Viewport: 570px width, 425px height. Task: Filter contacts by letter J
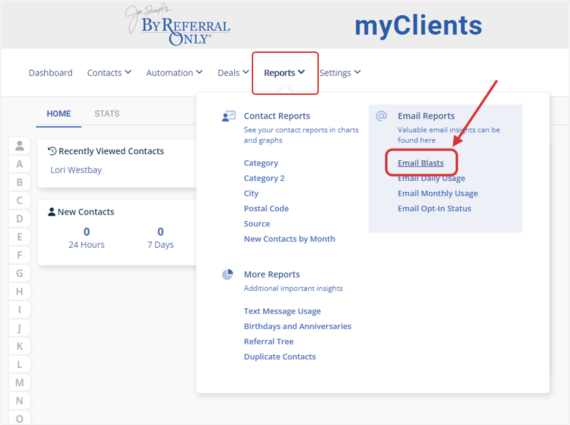point(19,328)
